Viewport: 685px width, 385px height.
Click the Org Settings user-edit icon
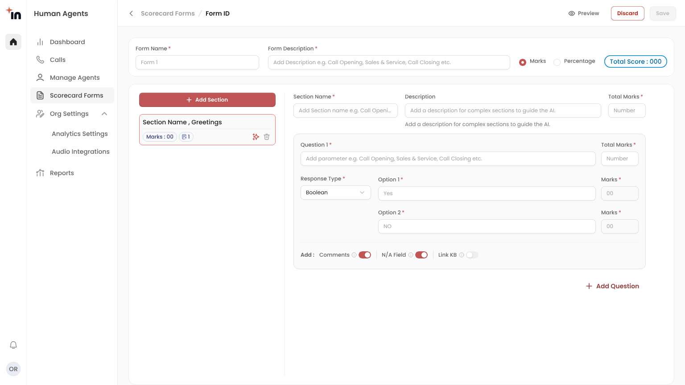[40, 114]
